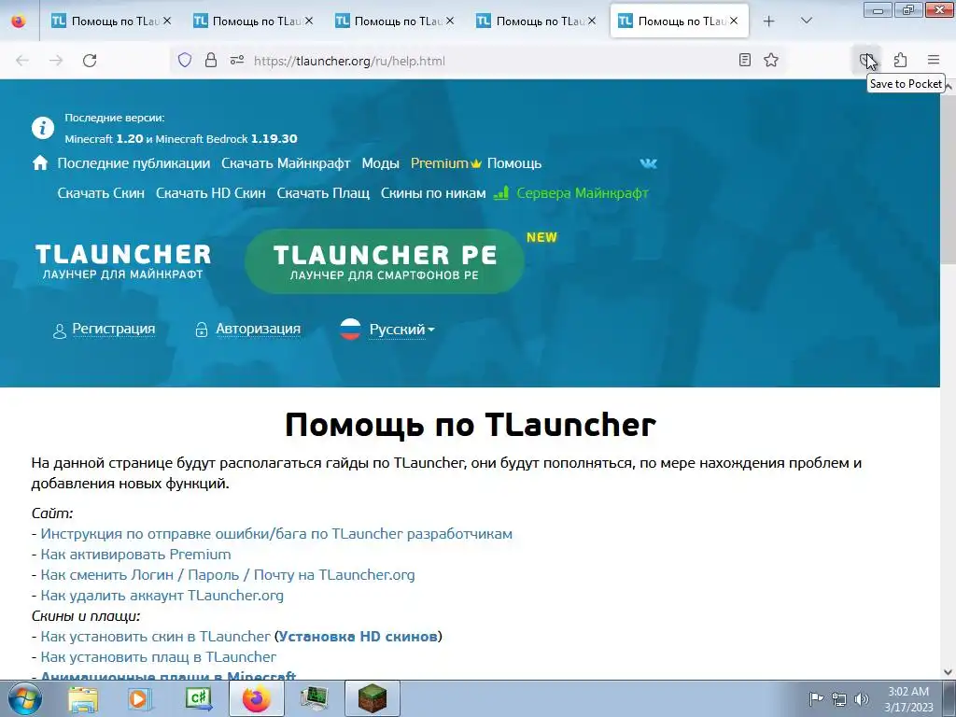Click the lock icon next to Авторизация
This screenshot has width=956, height=717.
(x=202, y=330)
